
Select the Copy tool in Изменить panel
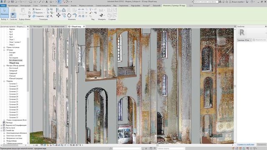click(x=64, y=15)
